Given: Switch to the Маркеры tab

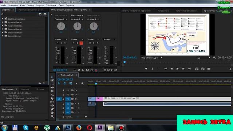Looking at the screenshot, I should pyautogui.click(x=25, y=89).
